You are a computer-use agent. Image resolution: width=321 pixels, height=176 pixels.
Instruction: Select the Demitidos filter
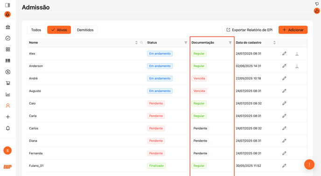tap(85, 30)
